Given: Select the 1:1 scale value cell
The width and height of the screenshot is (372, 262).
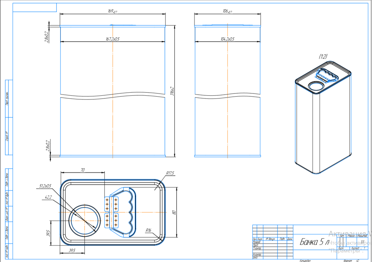Looking at the screenshot, I should point(362,242).
